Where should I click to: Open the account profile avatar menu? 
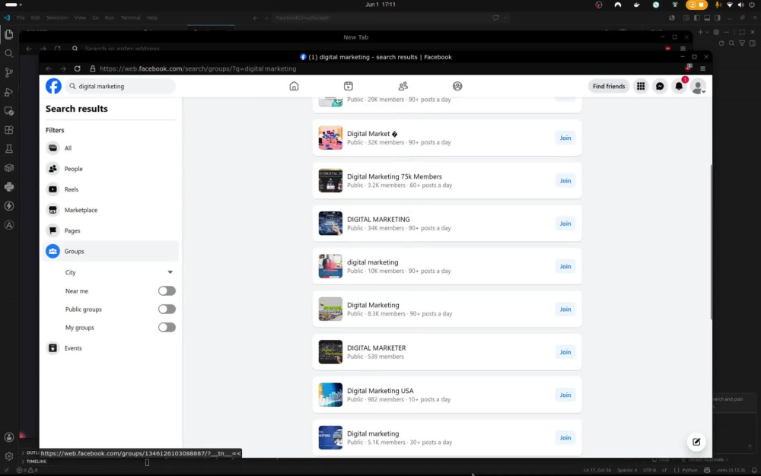click(698, 86)
